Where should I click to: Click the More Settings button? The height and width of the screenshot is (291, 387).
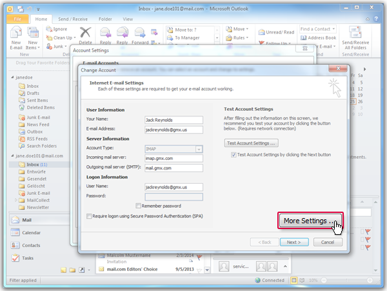pyautogui.click(x=309, y=221)
